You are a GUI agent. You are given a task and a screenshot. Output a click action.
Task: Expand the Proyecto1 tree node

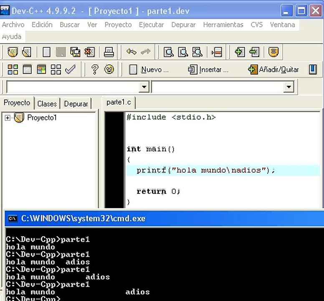coord(8,118)
